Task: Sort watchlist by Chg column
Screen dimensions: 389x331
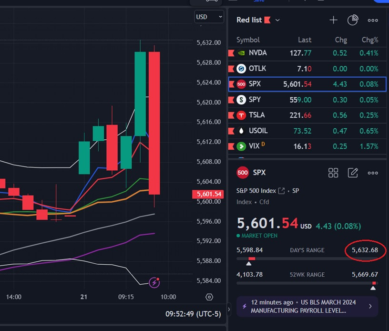Action: coord(341,40)
